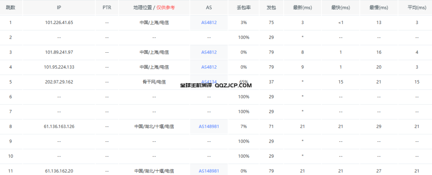
Task: Click slowest value 20 in hop 4
Action: point(379,67)
